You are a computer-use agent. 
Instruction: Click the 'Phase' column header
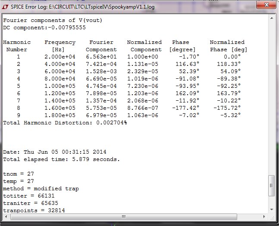tap(180, 42)
